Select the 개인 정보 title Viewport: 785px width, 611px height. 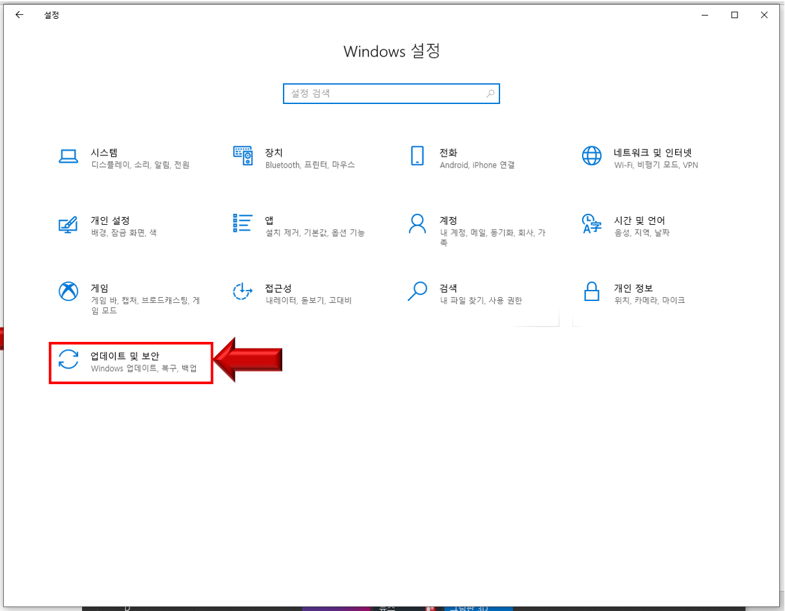point(633,288)
